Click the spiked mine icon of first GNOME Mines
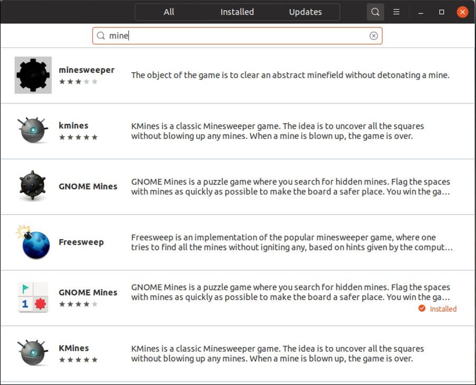This screenshot has width=476, height=385. (33, 185)
